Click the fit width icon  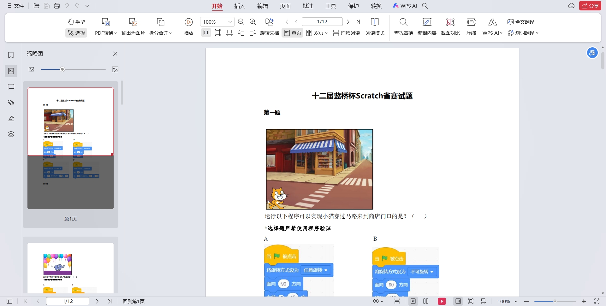click(x=229, y=33)
